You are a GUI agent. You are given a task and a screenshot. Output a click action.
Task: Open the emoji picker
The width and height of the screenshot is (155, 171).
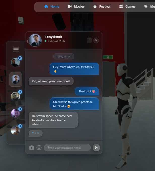tap(39, 148)
